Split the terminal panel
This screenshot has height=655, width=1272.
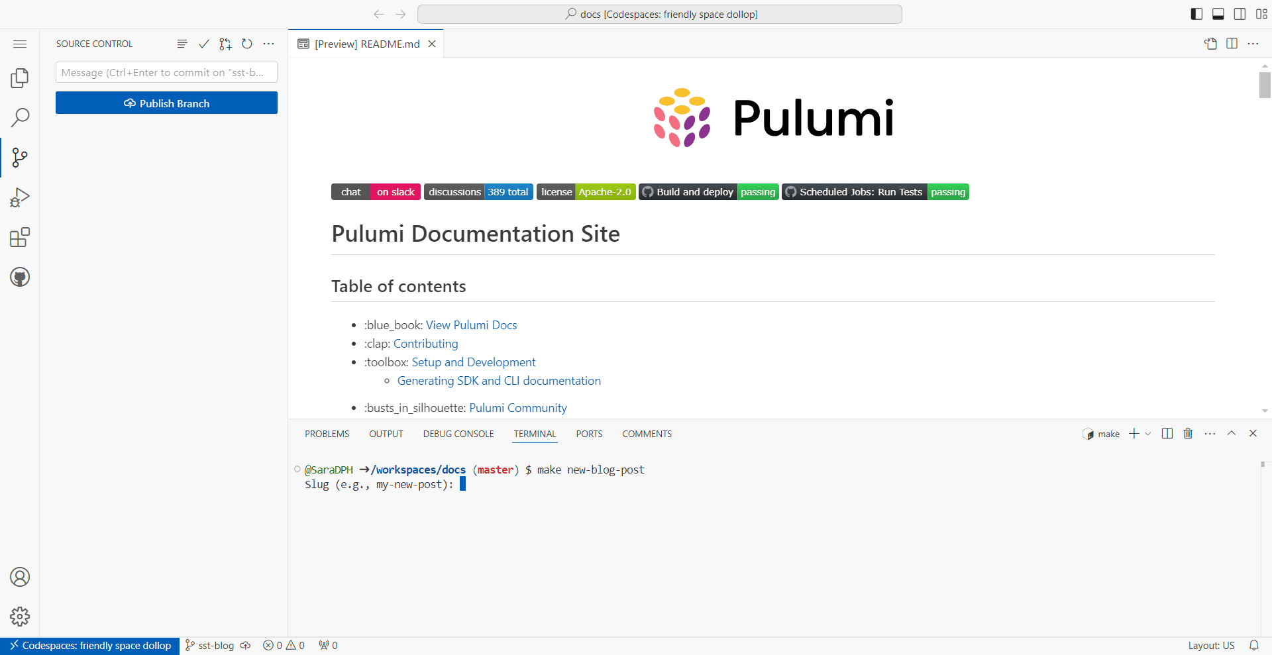point(1167,433)
